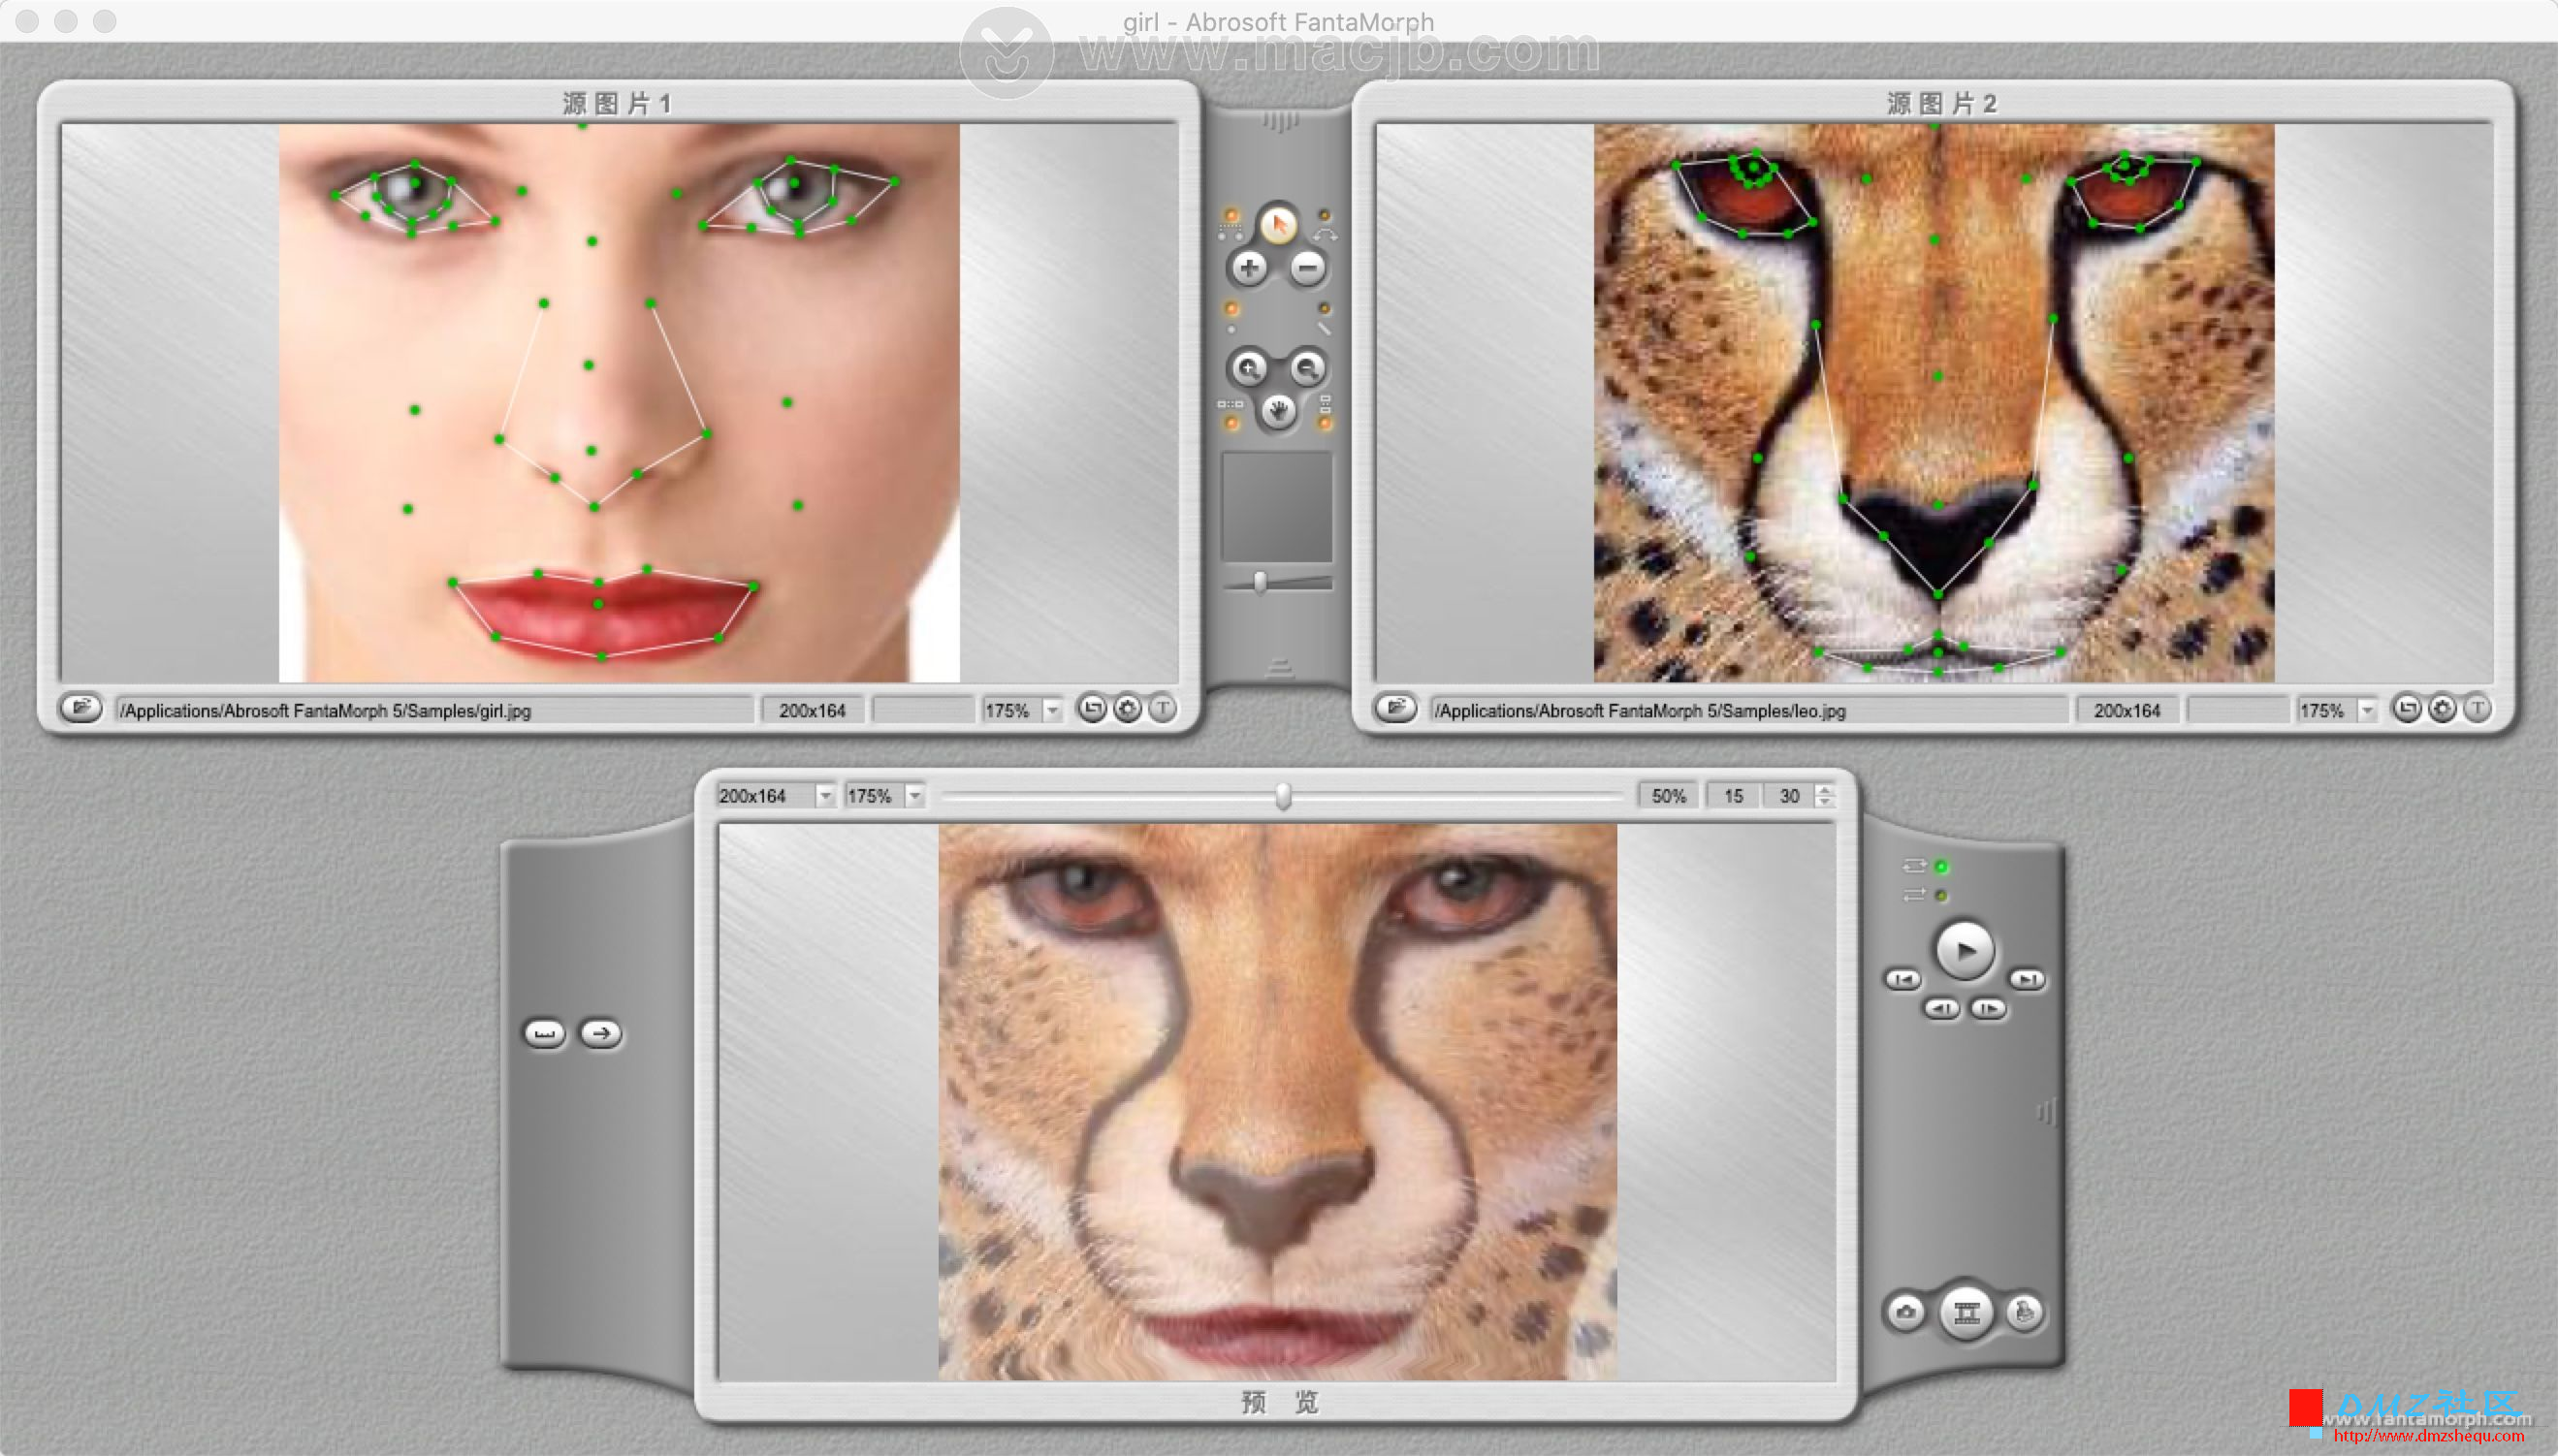Select the zoom out magnifier tool
Image resolution: width=2558 pixels, height=1456 pixels.
click(1307, 369)
